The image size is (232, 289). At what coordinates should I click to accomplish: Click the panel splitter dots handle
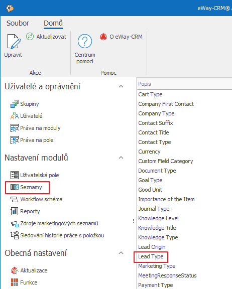pyautogui.click(x=134, y=221)
